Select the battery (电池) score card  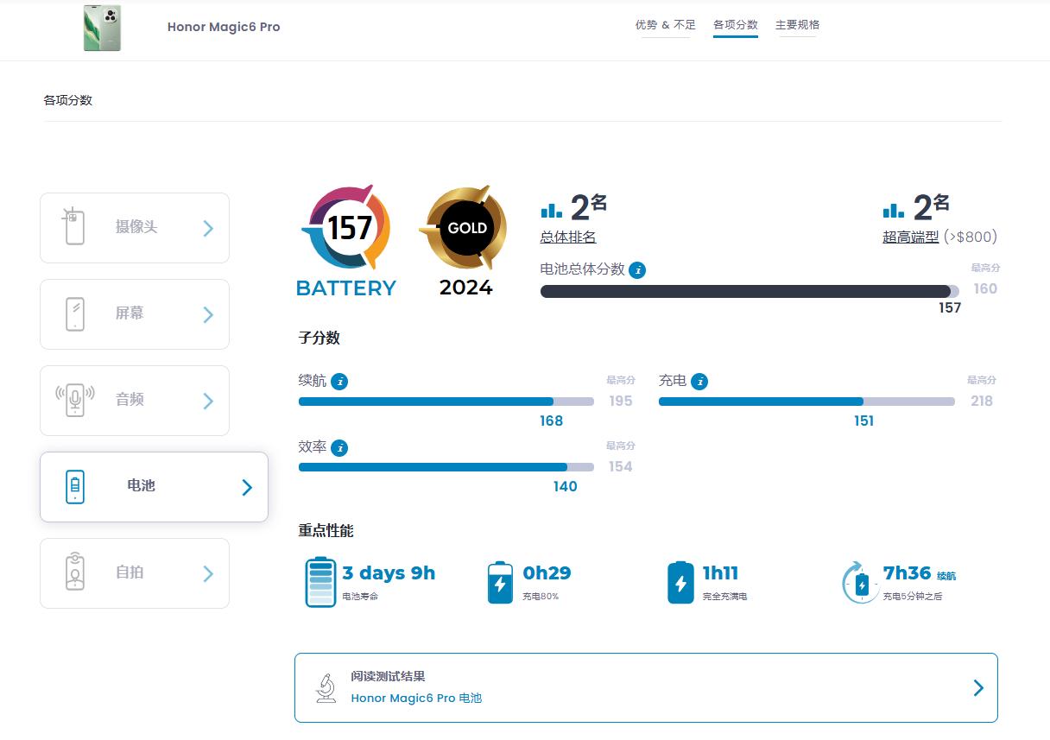154,487
